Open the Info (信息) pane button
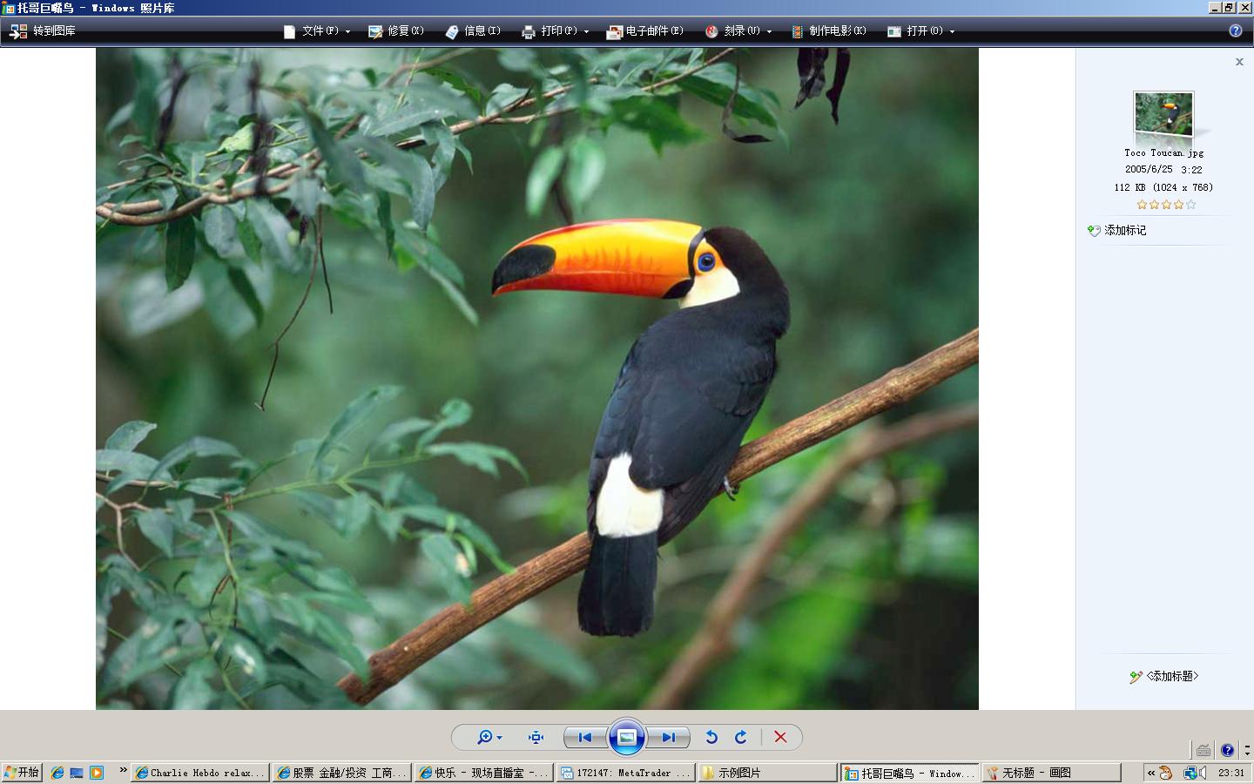Viewport: 1254px width, 784px height. click(473, 31)
